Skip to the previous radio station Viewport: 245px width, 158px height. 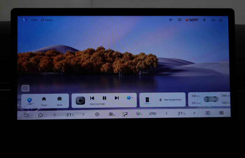tap(92, 98)
